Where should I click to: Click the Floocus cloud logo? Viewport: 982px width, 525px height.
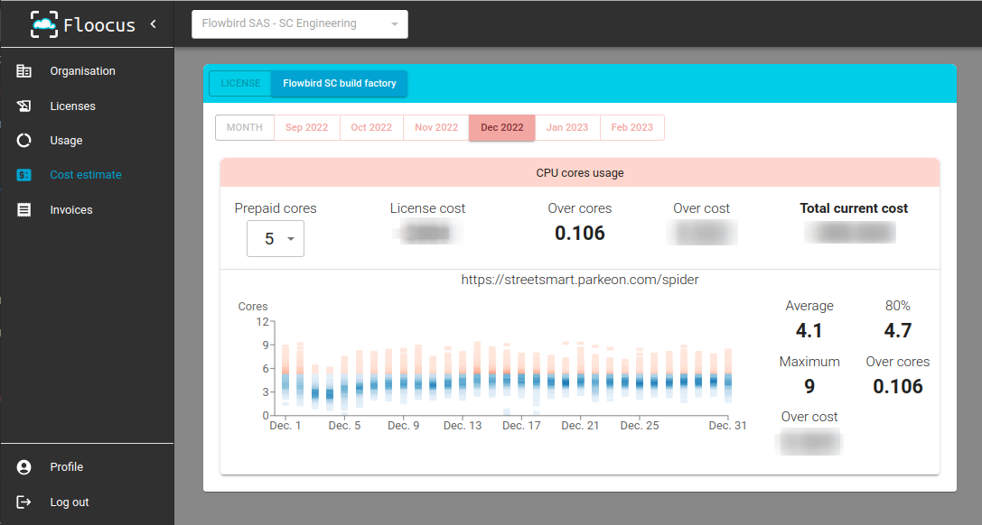43,23
